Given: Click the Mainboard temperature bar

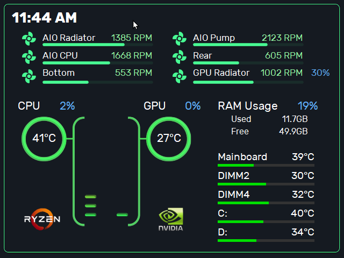Looking at the screenshot, I should pyautogui.click(x=266, y=166).
